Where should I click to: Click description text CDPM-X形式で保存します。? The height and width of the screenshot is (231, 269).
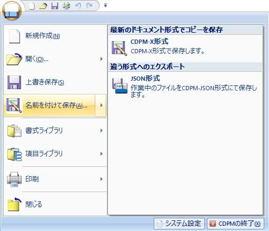[x=168, y=51]
